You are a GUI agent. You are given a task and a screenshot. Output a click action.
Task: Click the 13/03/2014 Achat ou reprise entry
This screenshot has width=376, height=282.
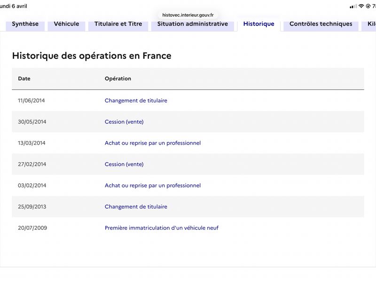click(x=152, y=143)
